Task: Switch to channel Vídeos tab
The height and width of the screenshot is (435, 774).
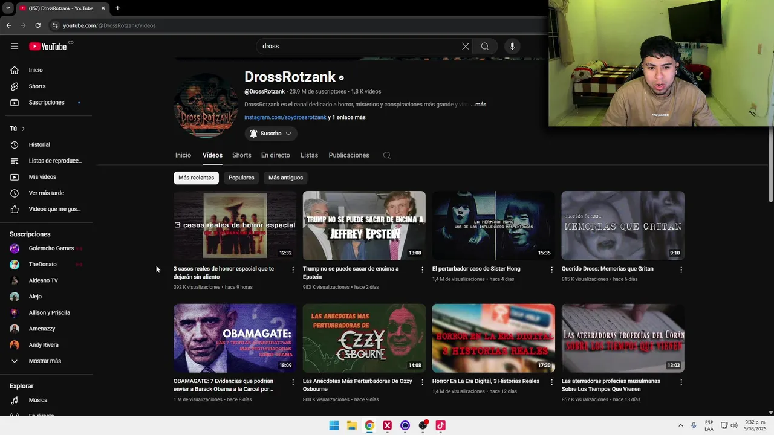Action: pos(212,155)
